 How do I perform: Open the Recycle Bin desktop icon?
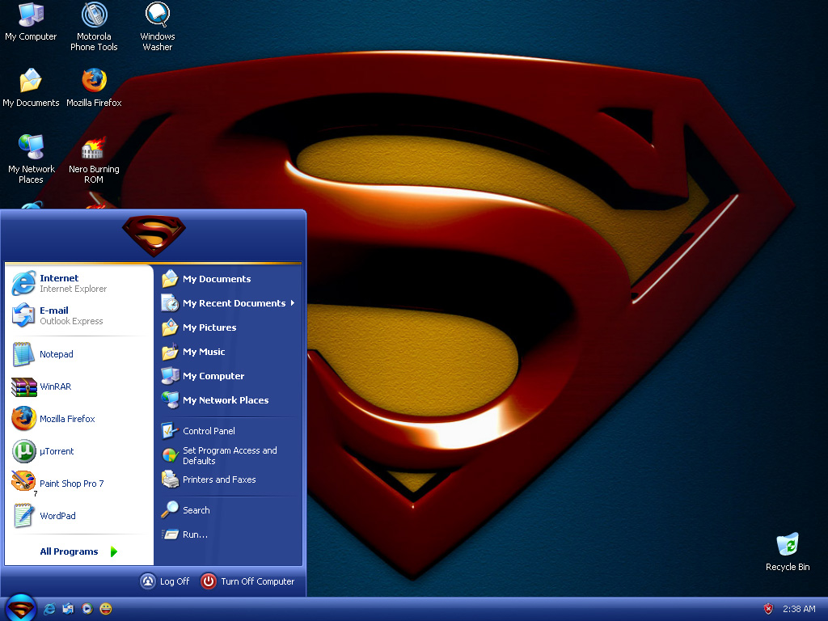(x=787, y=545)
